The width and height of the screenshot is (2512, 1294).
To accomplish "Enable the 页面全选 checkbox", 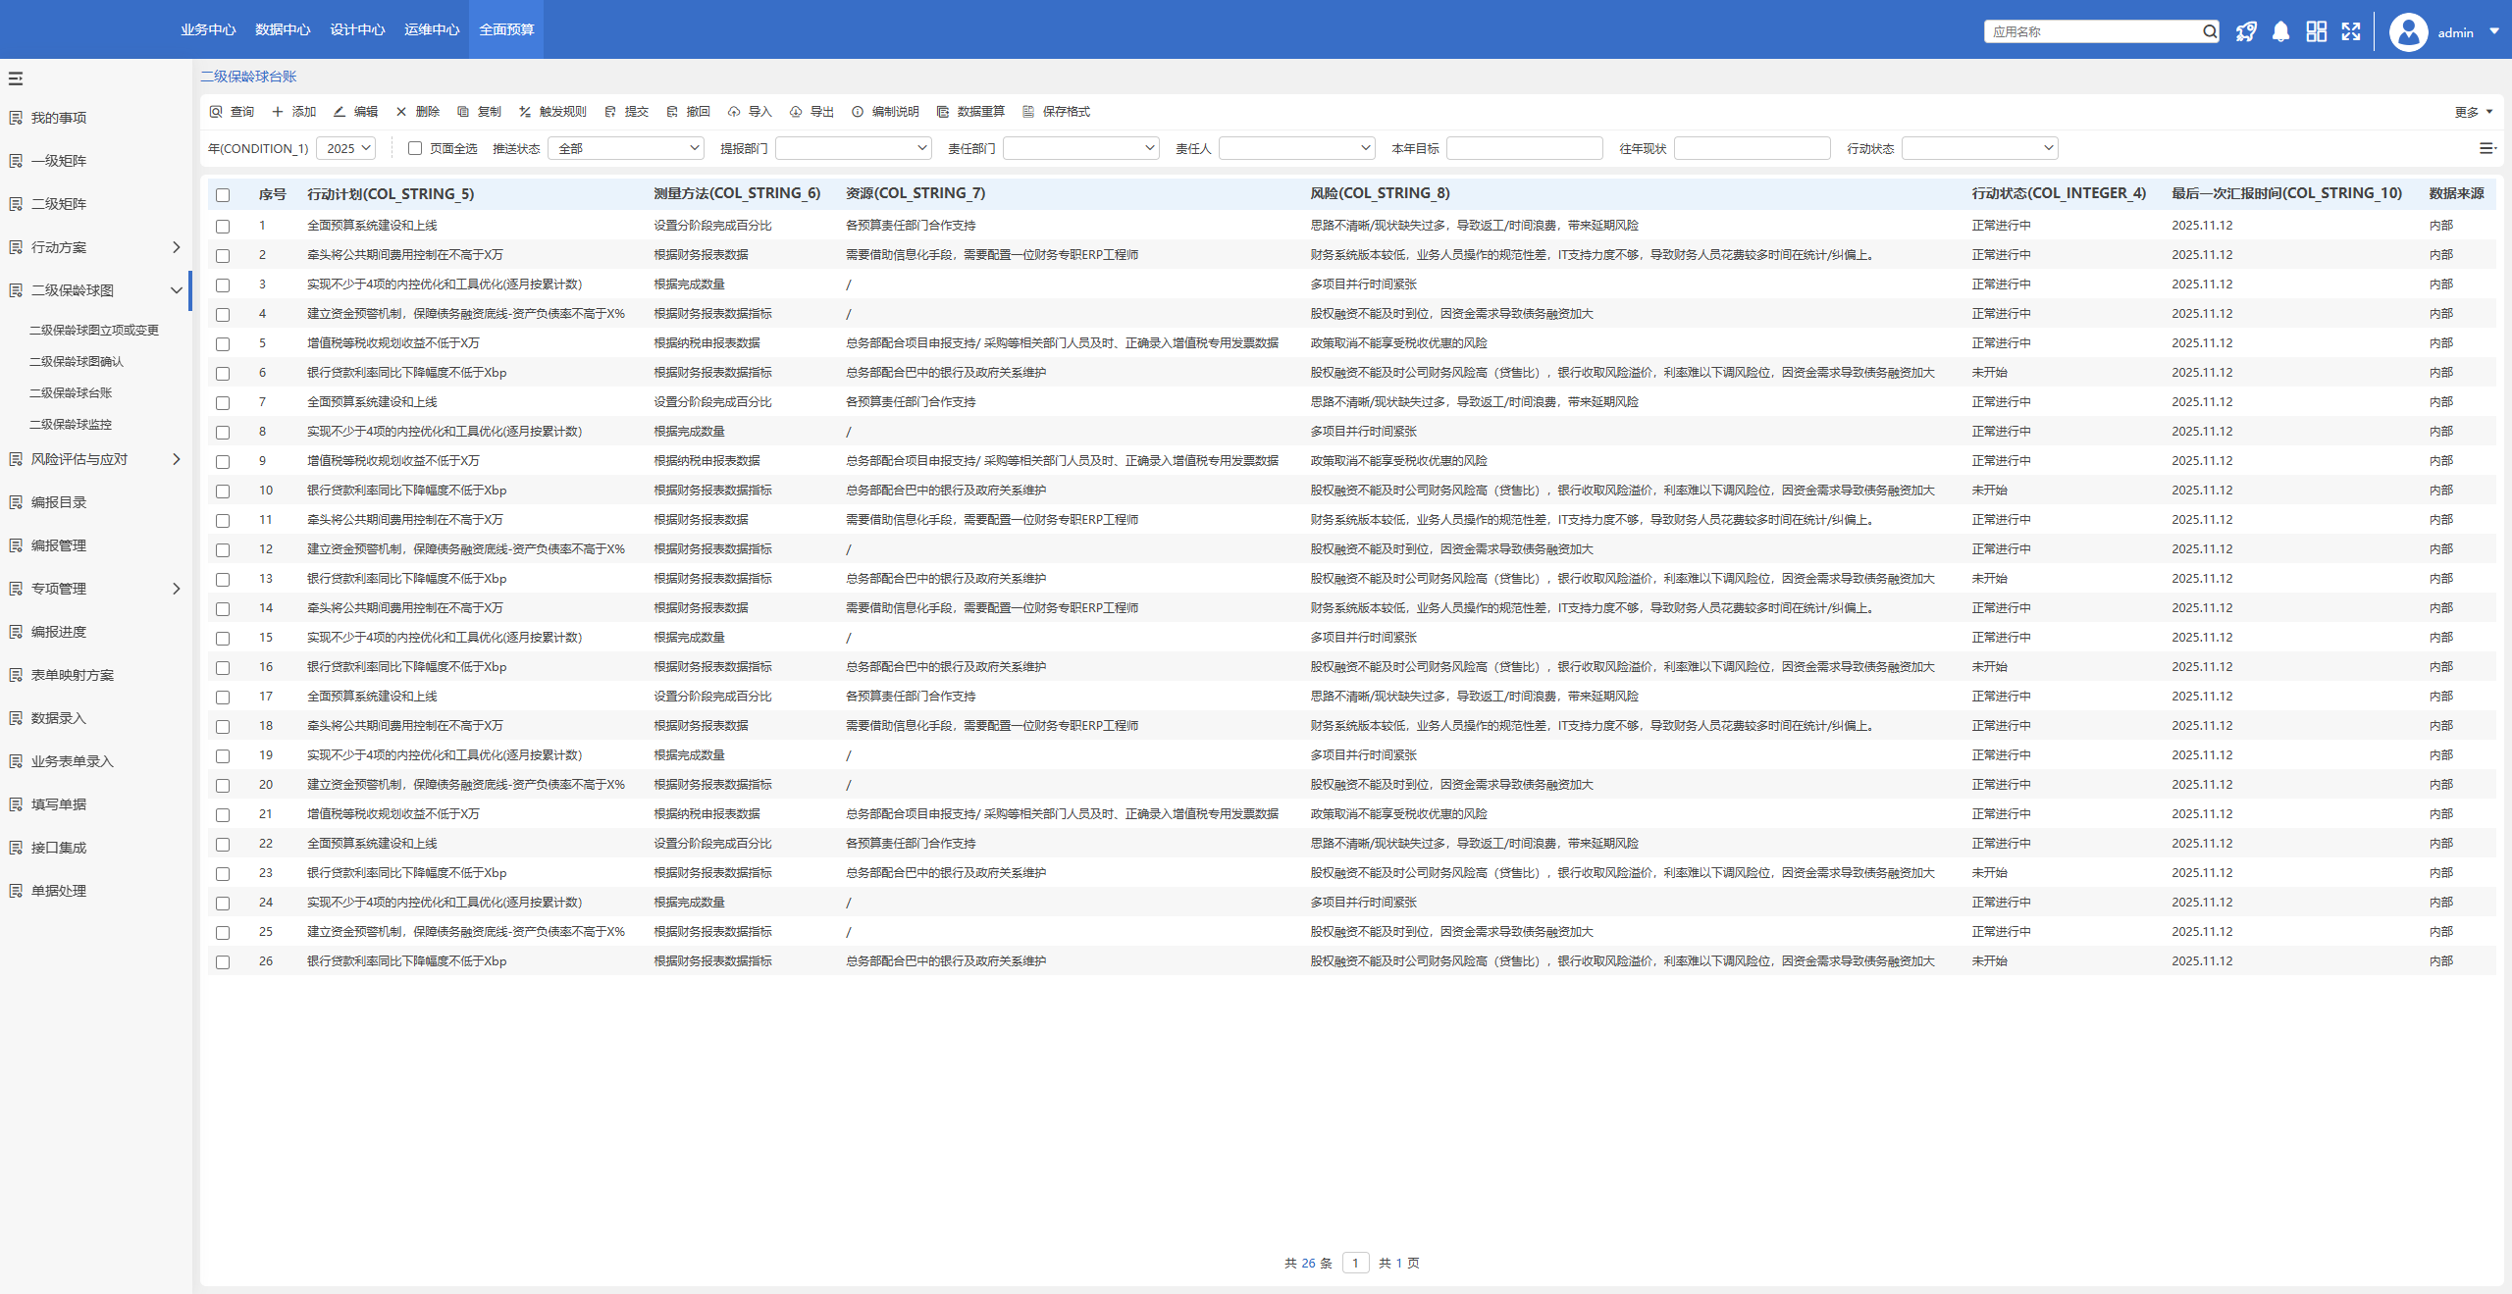I will (x=415, y=148).
